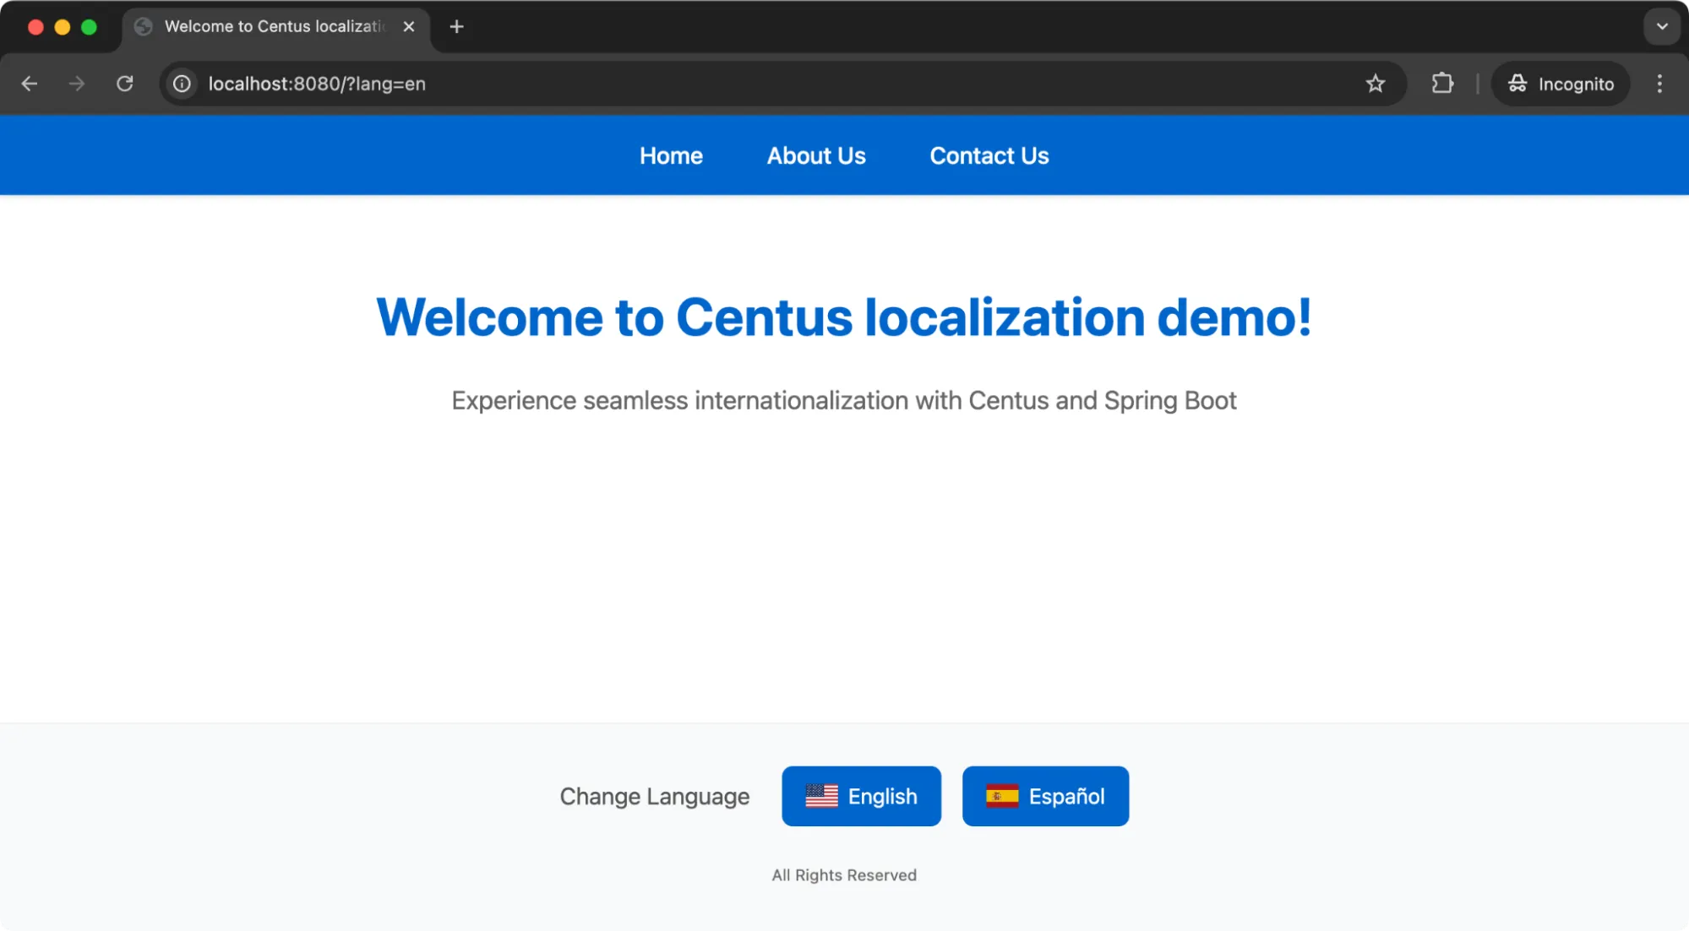
Task: Click the browser forward navigation arrow
Action: tap(77, 84)
